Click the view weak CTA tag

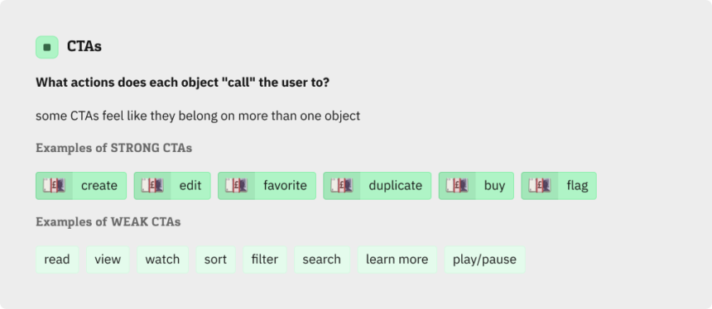(x=108, y=259)
